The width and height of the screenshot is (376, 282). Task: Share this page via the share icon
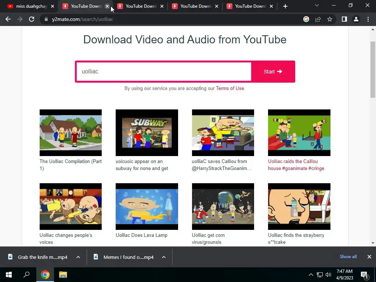pos(318,19)
